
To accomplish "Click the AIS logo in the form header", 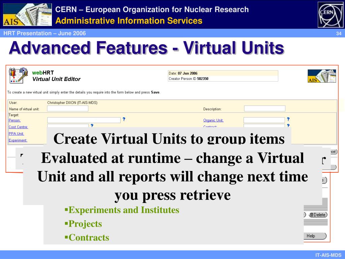I will coord(322,76).
